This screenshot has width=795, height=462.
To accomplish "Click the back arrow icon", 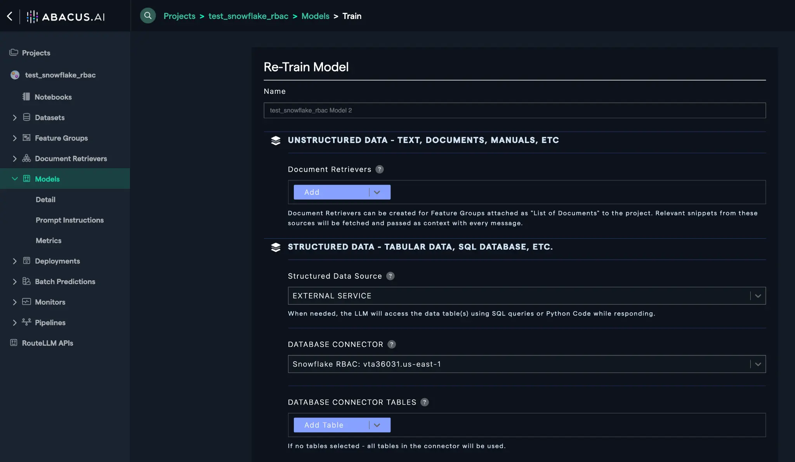I will click(10, 16).
